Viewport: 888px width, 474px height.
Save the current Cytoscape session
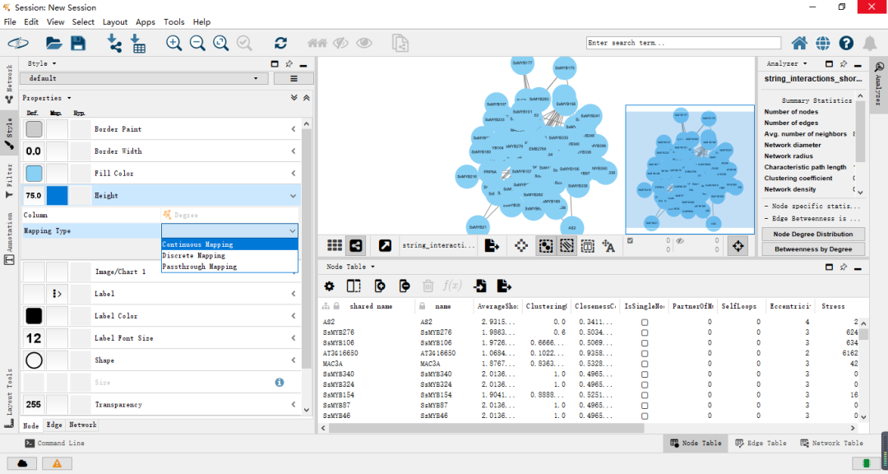(x=78, y=43)
